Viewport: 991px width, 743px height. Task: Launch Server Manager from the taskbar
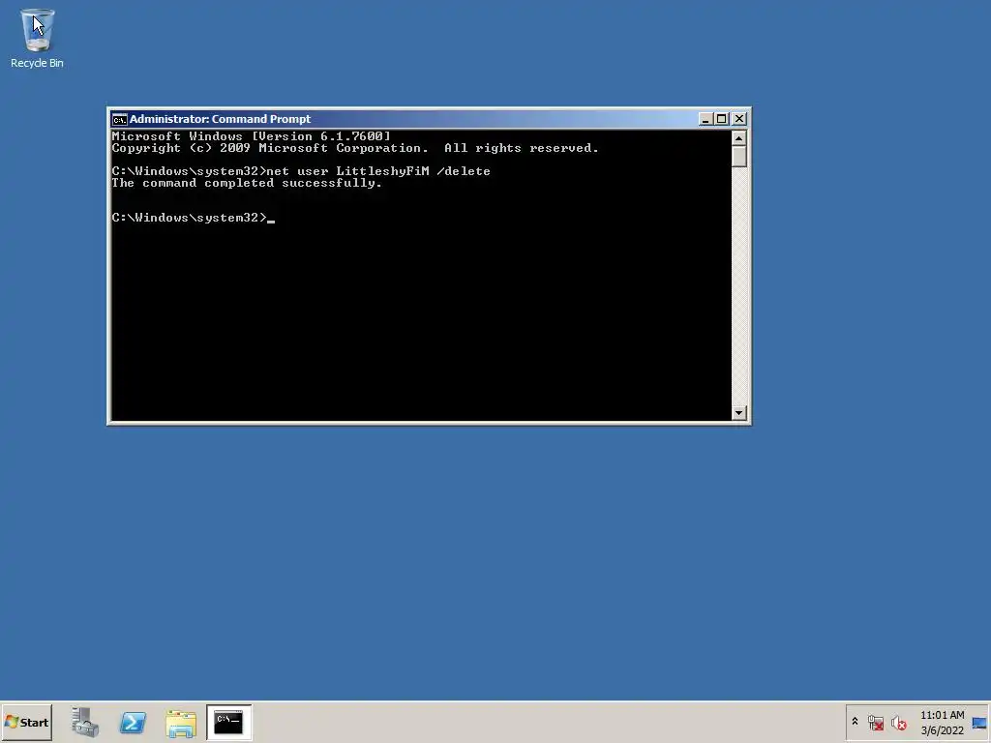85,722
